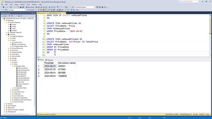Expand the Database Snapshots node
This screenshot has width=212, height=119.
[x=6, y=32]
